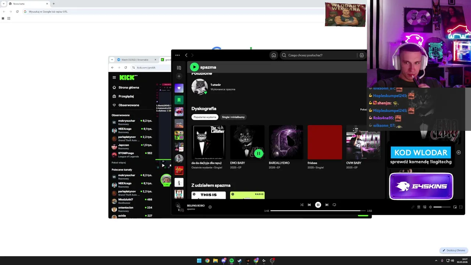
Task: Click the plus circle beside KOD WLODAR banner
Action: (458, 152)
